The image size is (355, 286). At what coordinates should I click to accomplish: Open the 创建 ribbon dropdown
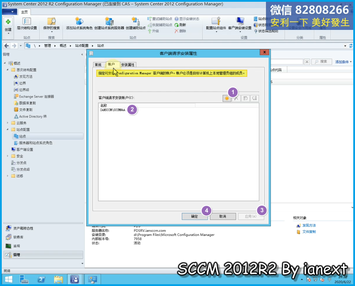(8, 28)
